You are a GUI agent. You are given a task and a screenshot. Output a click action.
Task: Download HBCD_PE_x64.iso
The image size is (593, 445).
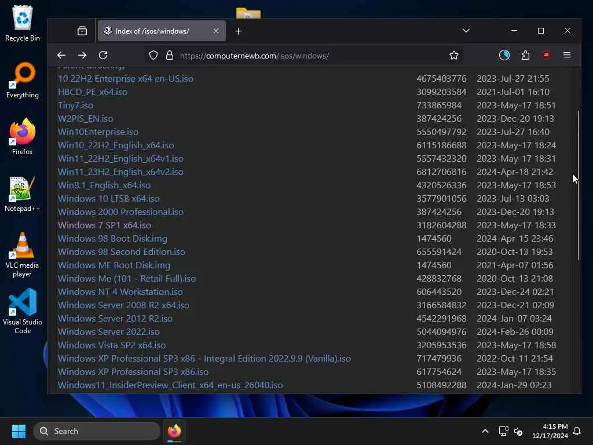coord(93,92)
